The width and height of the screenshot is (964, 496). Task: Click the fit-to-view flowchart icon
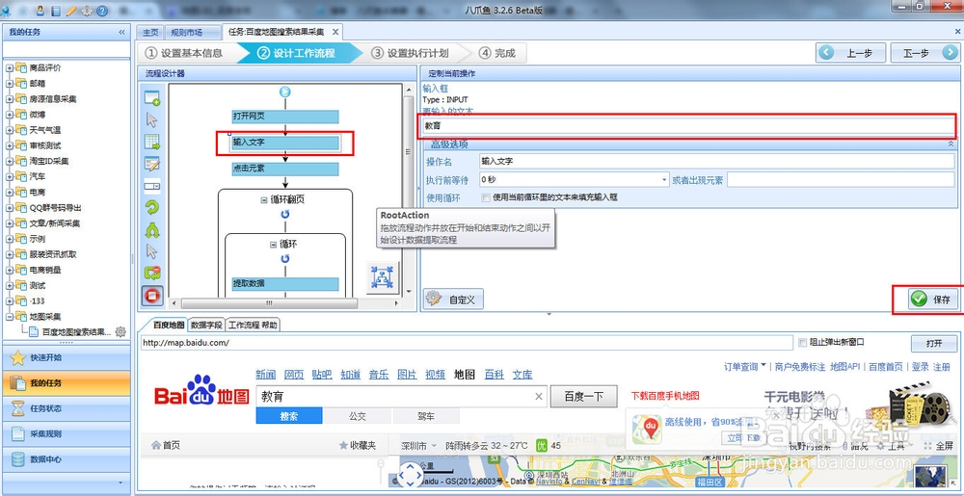[x=384, y=277]
